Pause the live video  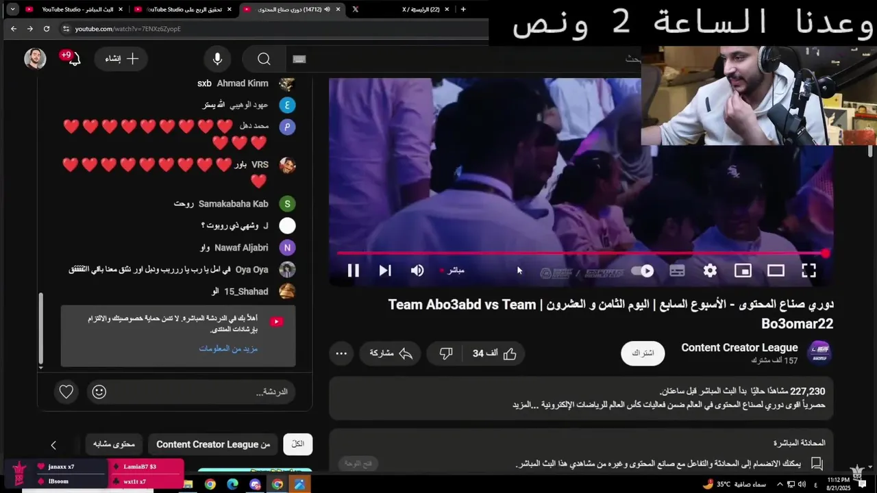coord(353,270)
